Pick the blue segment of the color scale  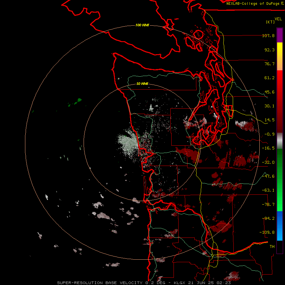click(280, 226)
